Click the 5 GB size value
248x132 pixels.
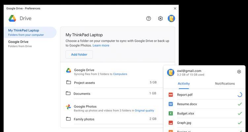[153, 82]
